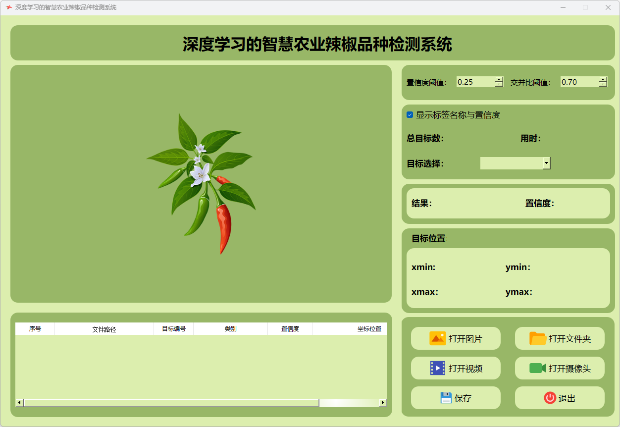Viewport: 620px width, 427px height.
Task: Click the ymax label
Action: [x=519, y=292]
